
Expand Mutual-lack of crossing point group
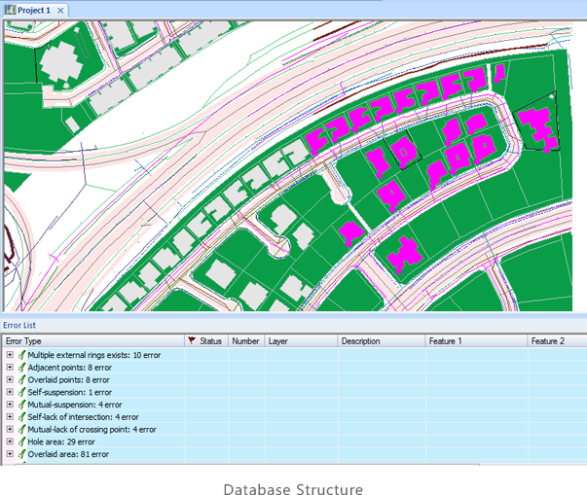[x=10, y=429]
